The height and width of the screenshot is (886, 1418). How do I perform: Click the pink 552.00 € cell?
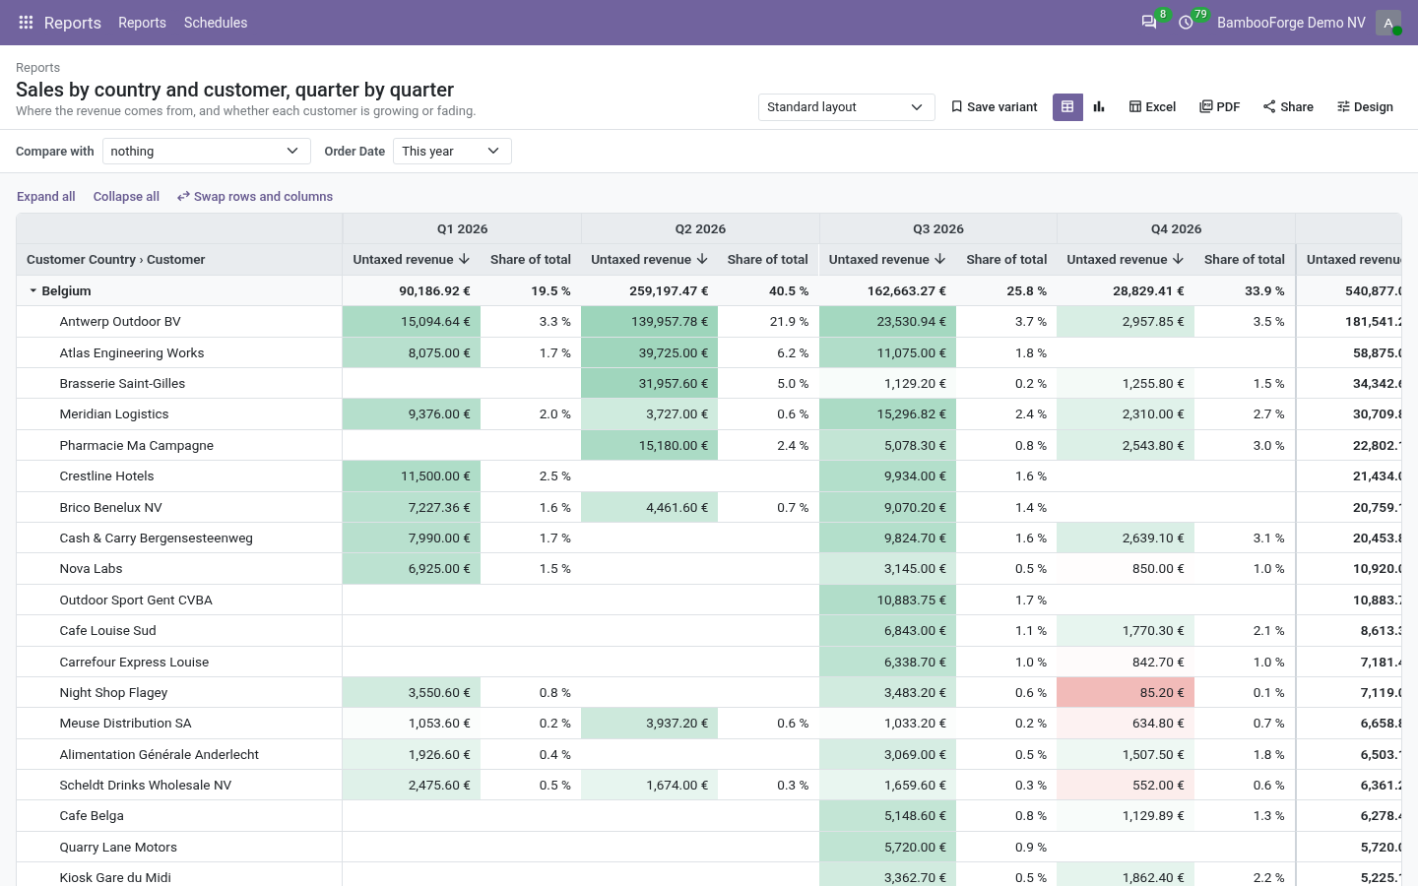(1126, 786)
